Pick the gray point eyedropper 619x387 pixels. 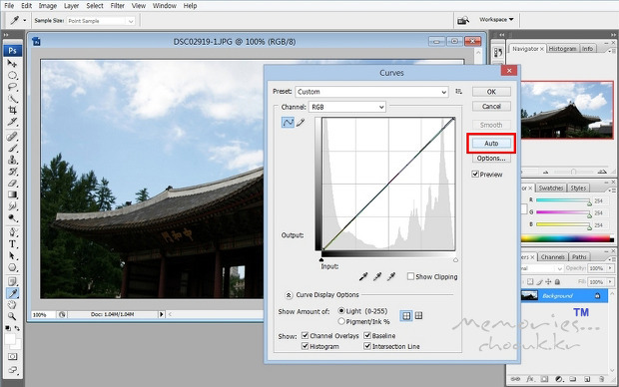377,276
